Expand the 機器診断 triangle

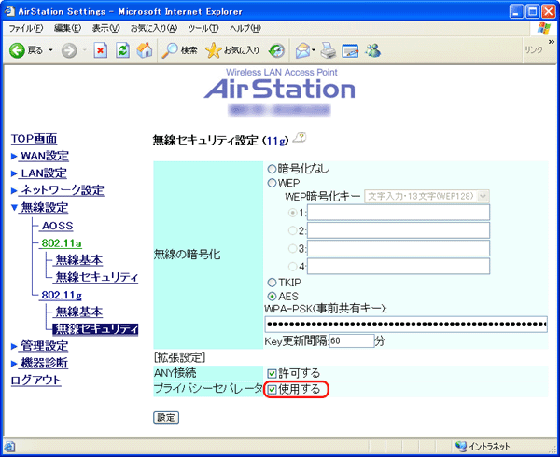[14, 364]
